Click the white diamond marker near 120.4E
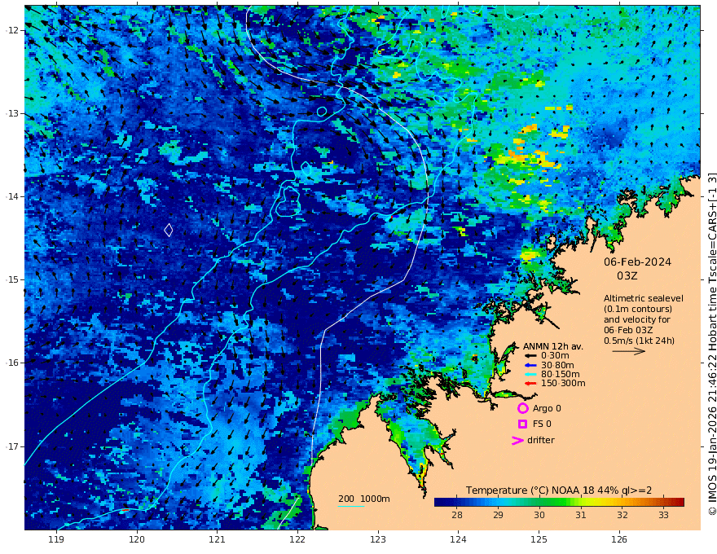 tap(169, 230)
